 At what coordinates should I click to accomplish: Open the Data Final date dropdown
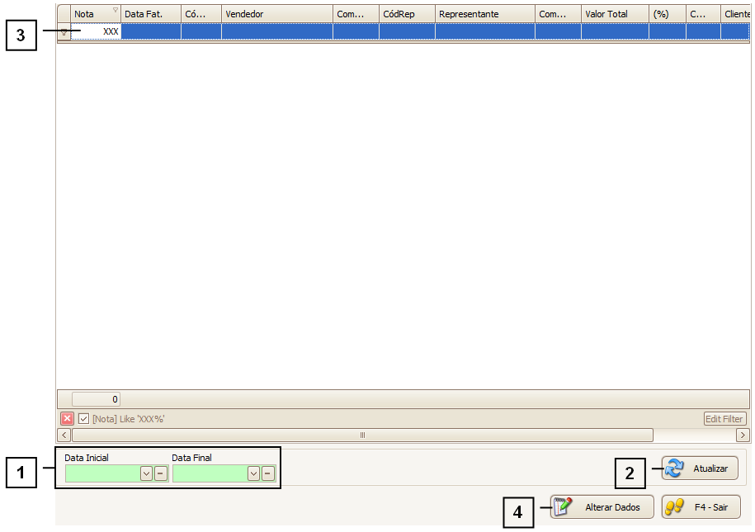pyautogui.click(x=253, y=473)
